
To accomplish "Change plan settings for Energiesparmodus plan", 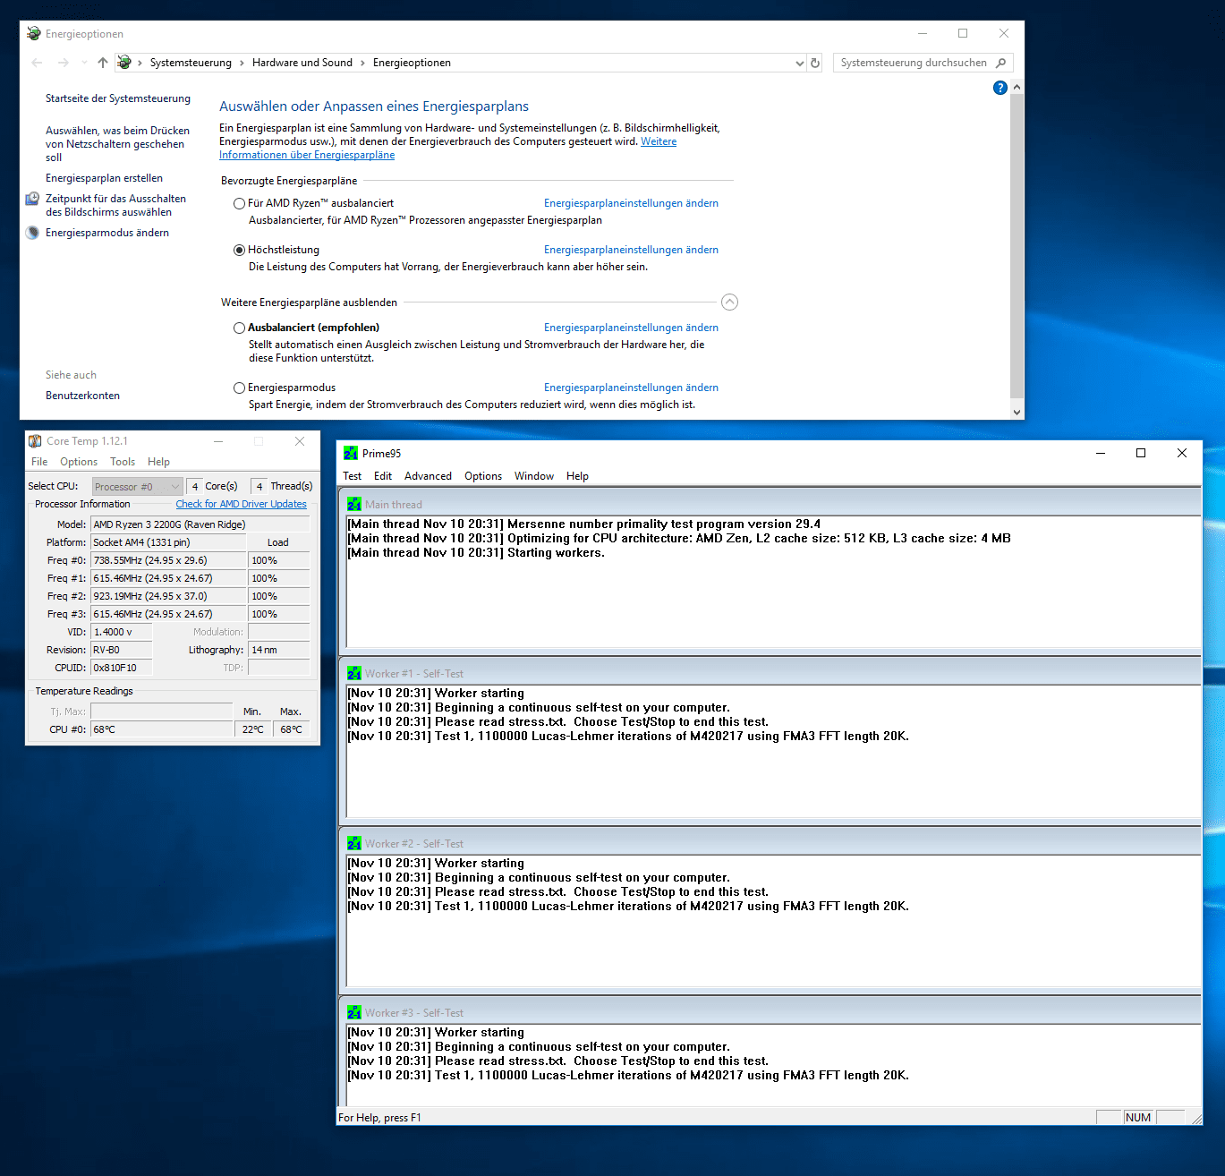I will pos(631,388).
